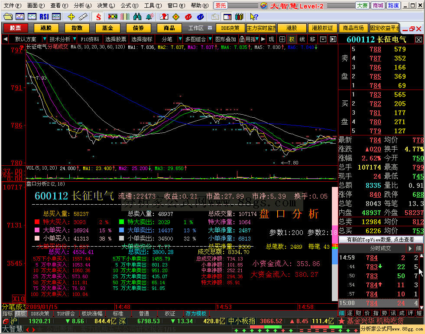Toggle the 线 line mode button

point(302,39)
